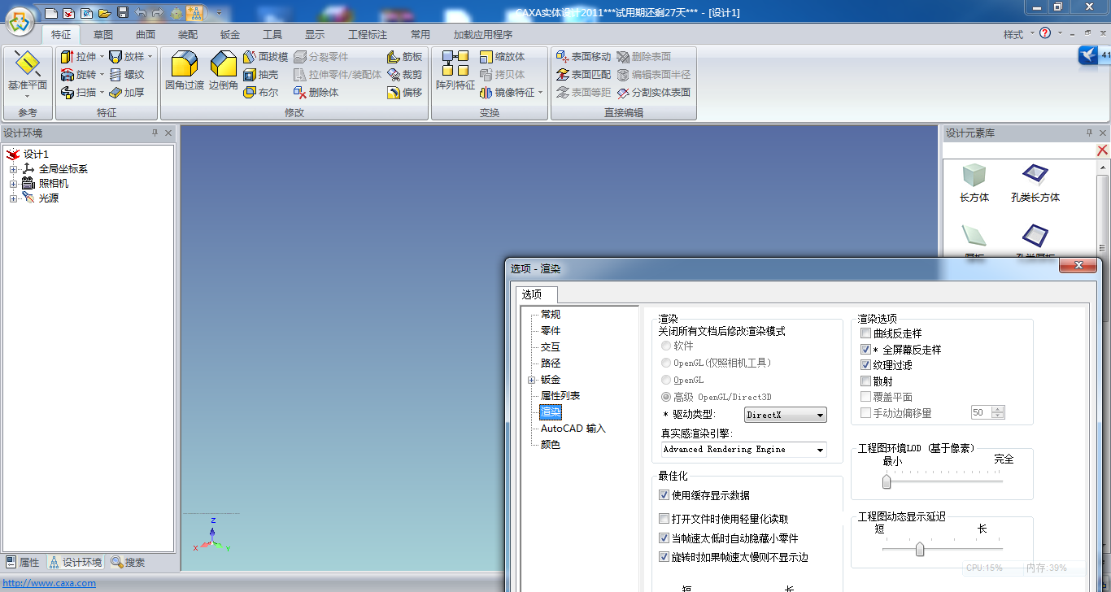Switch to the 钣金 ribbon tab
This screenshot has width=1111, height=592.
[x=230, y=35]
